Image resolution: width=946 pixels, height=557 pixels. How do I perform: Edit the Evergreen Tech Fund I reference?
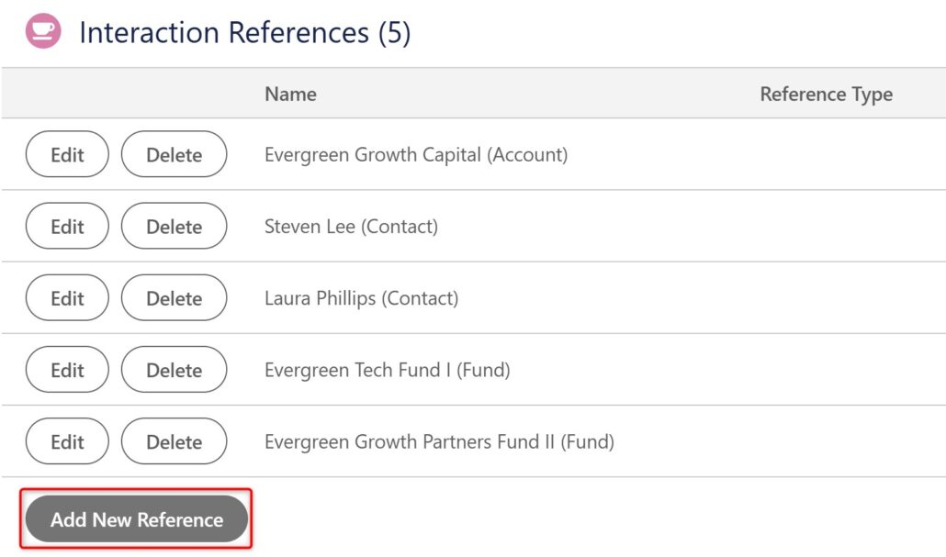click(x=67, y=370)
